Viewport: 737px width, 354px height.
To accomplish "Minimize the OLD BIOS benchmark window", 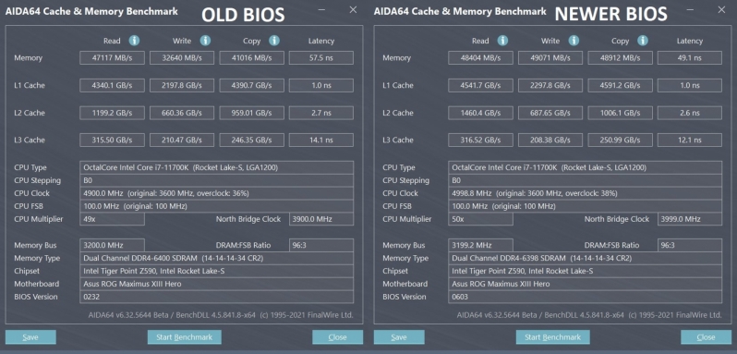I will pyautogui.click(x=321, y=10).
